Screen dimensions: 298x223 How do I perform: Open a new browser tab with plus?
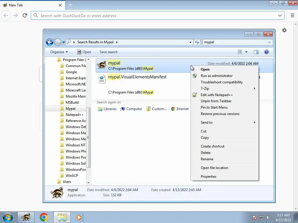coord(70,5)
